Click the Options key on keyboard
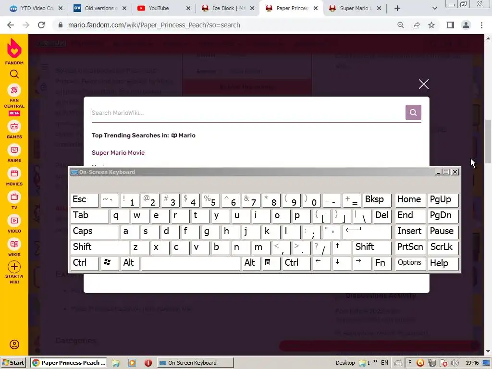 pos(410,263)
